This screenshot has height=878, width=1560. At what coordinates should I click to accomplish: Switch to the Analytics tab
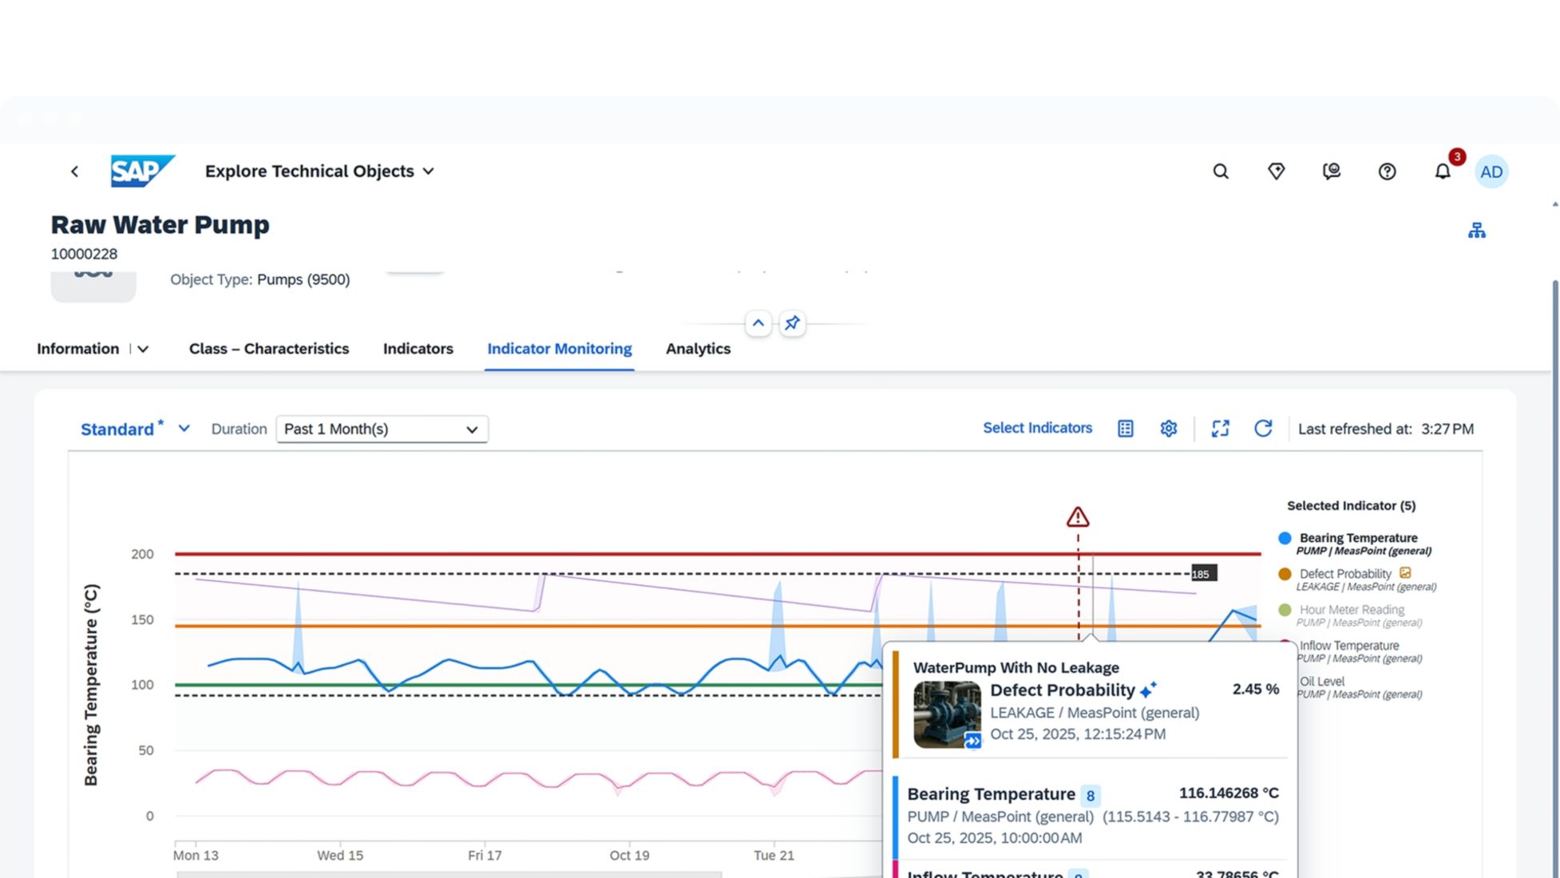pyautogui.click(x=698, y=349)
